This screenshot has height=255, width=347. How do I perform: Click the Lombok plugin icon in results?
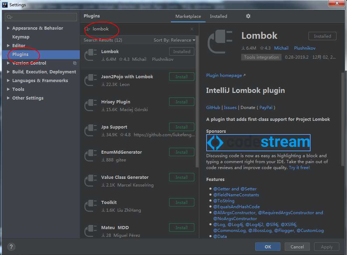91,55
